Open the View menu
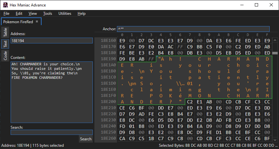This screenshot has width=279, height=149. tap(33, 14)
